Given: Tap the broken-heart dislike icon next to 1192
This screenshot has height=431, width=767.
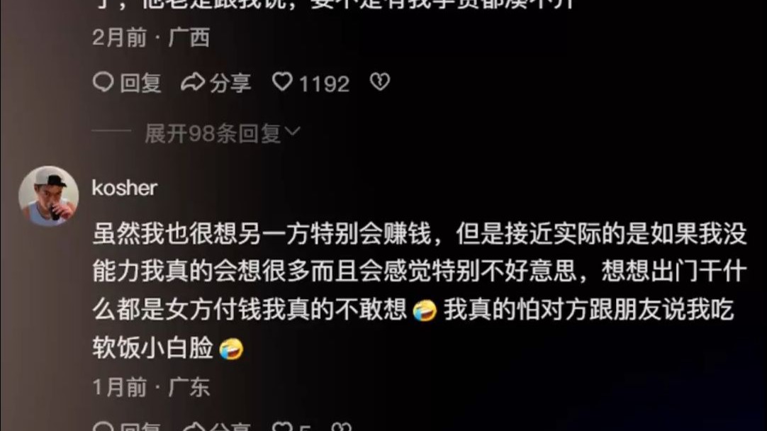Looking at the screenshot, I should click(x=379, y=82).
